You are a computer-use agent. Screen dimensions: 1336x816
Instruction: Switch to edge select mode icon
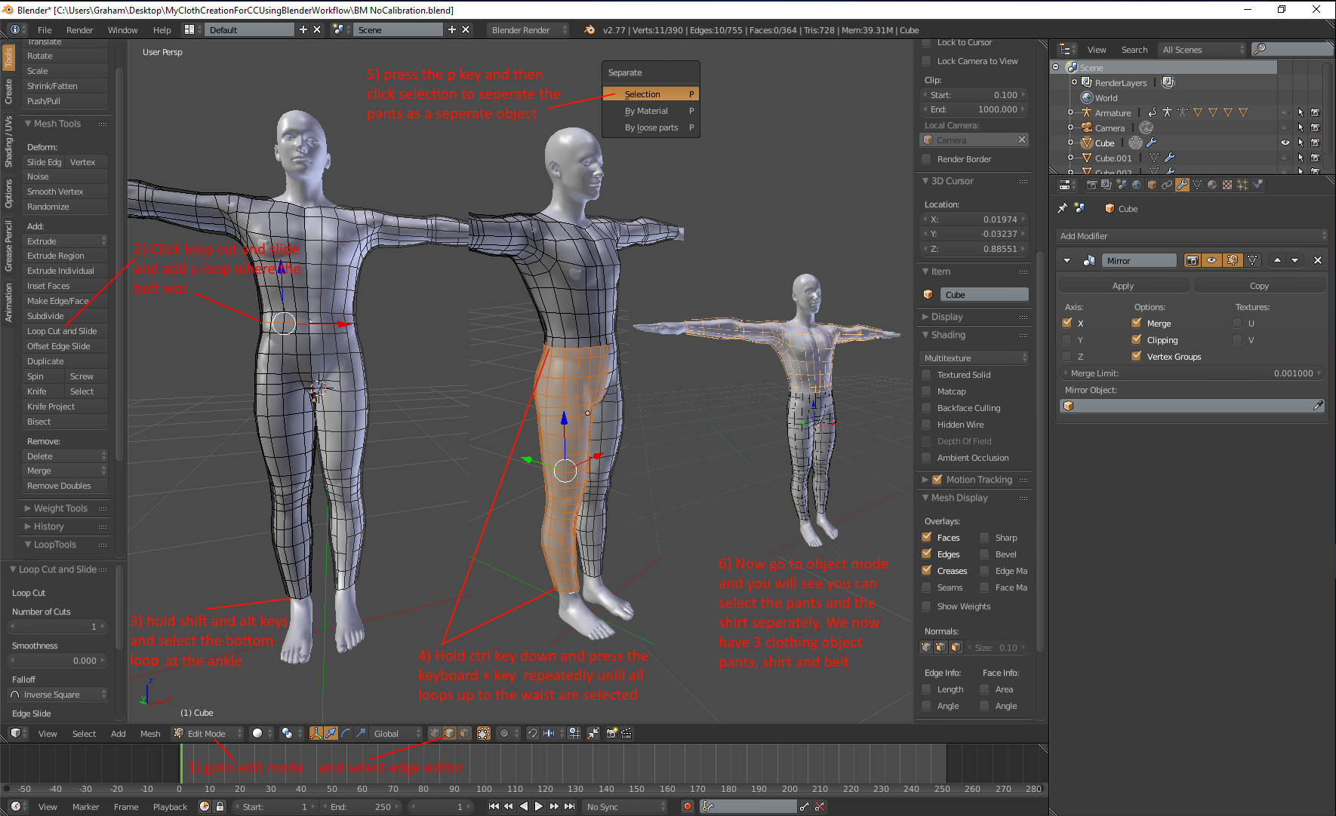(449, 733)
